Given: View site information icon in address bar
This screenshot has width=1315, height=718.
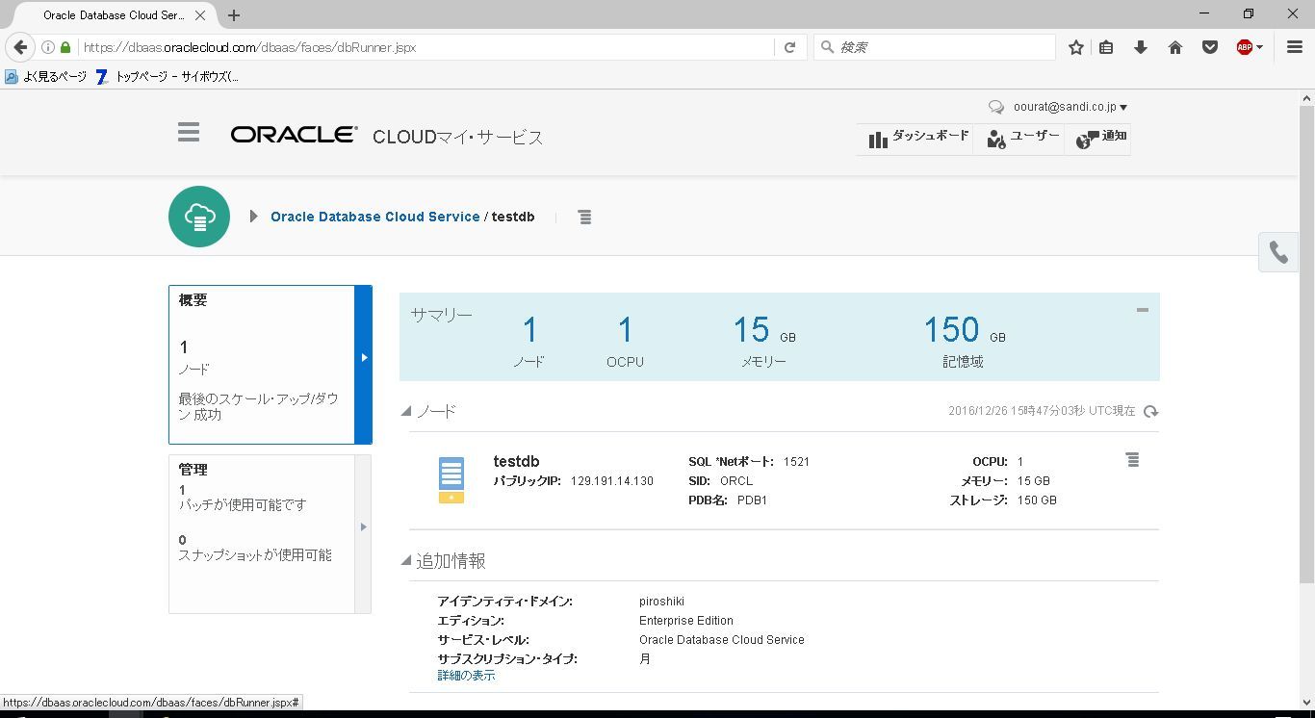Looking at the screenshot, I should coord(48,47).
